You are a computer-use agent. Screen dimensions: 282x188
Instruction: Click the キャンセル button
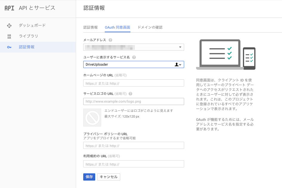point(109,177)
